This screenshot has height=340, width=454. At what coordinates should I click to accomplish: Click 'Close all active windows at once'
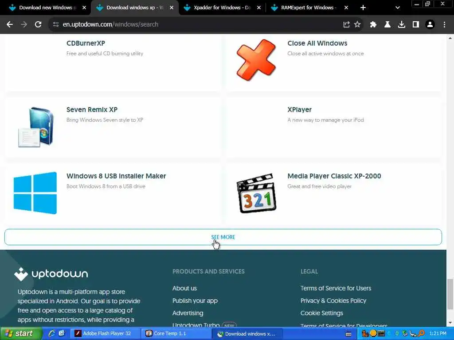click(325, 54)
